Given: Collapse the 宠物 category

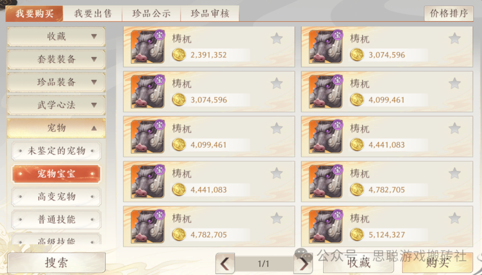Looking at the screenshot, I should (x=56, y=128).
